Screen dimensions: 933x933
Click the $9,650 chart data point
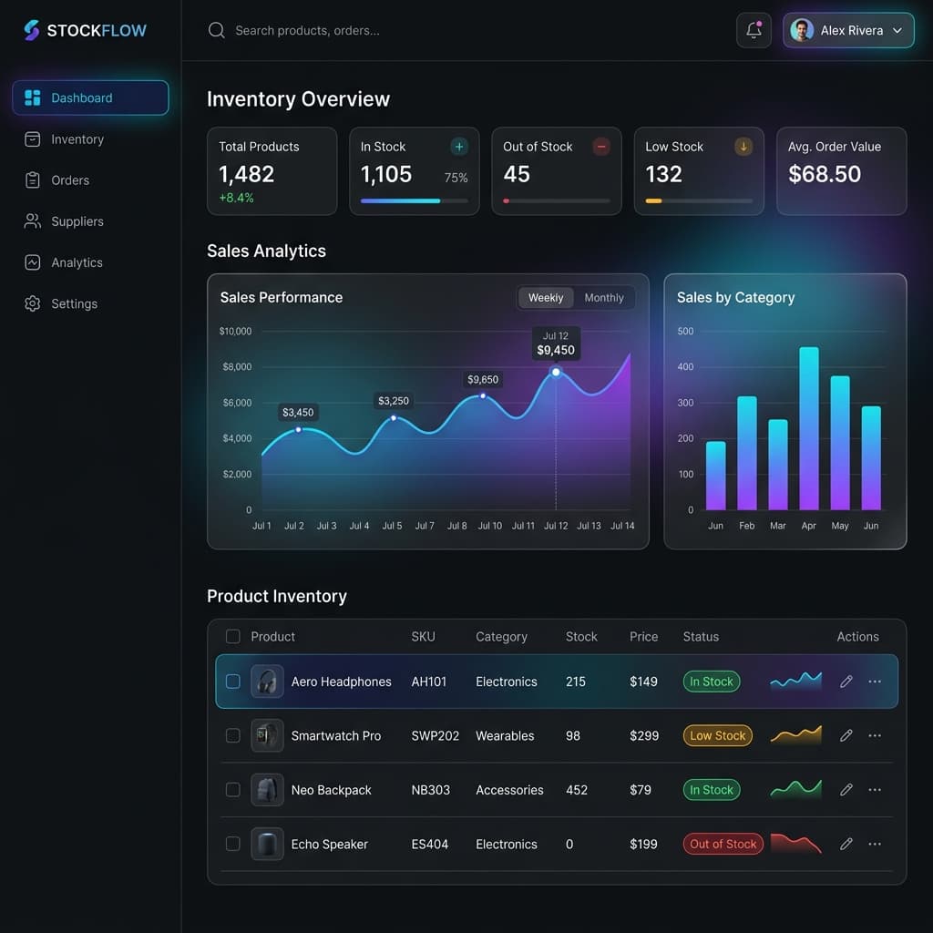pos(483,395)
